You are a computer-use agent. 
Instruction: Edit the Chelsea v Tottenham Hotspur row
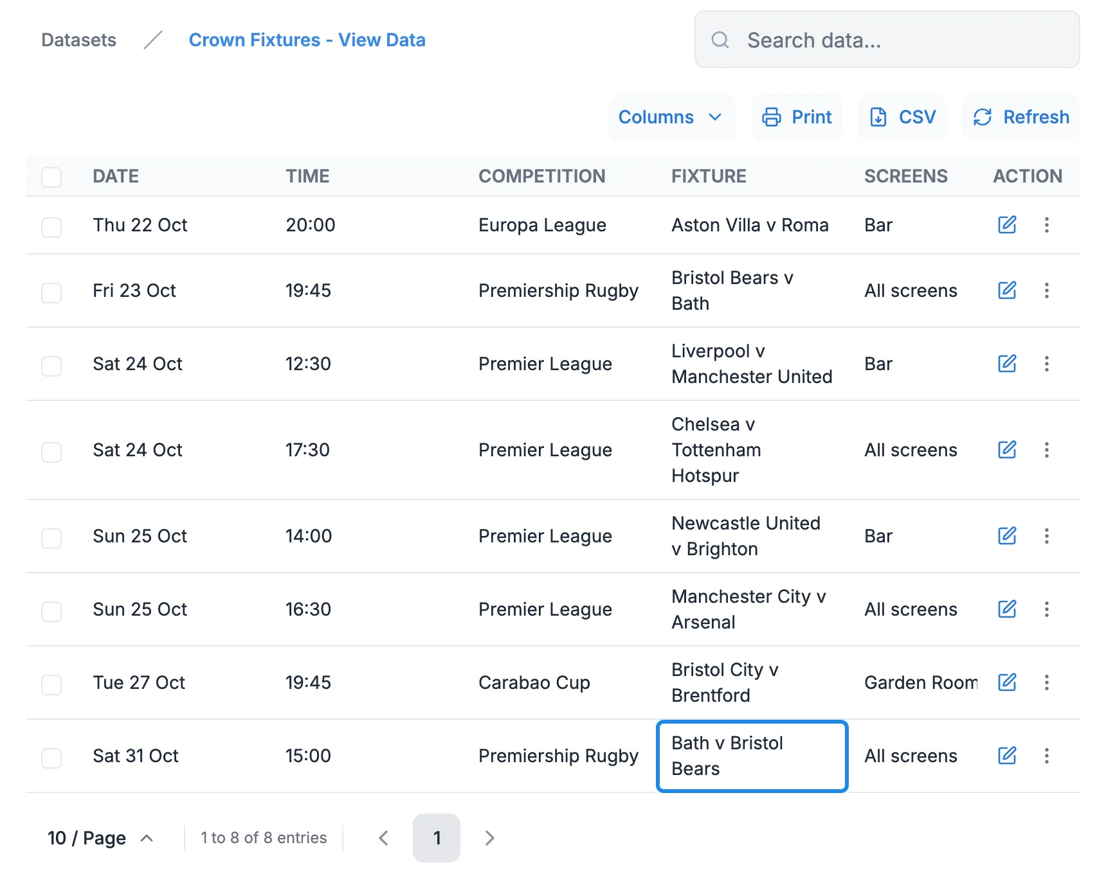point(1007,450)
